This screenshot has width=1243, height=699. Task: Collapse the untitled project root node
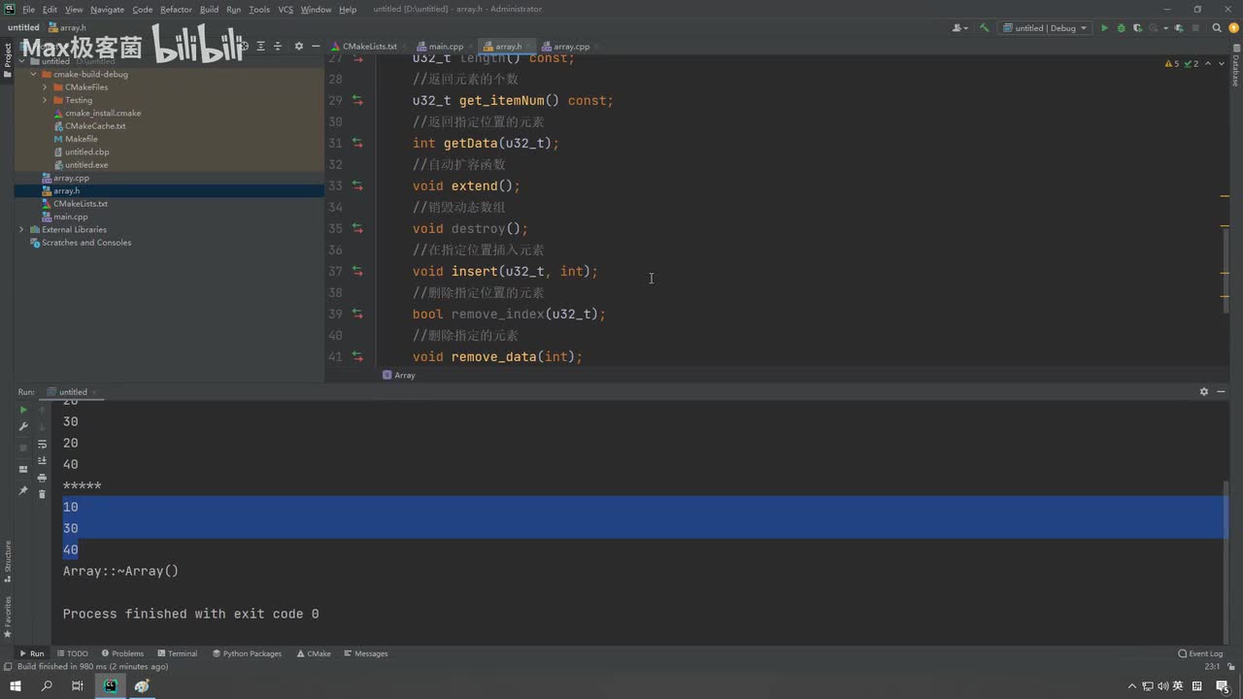[21, 61]
